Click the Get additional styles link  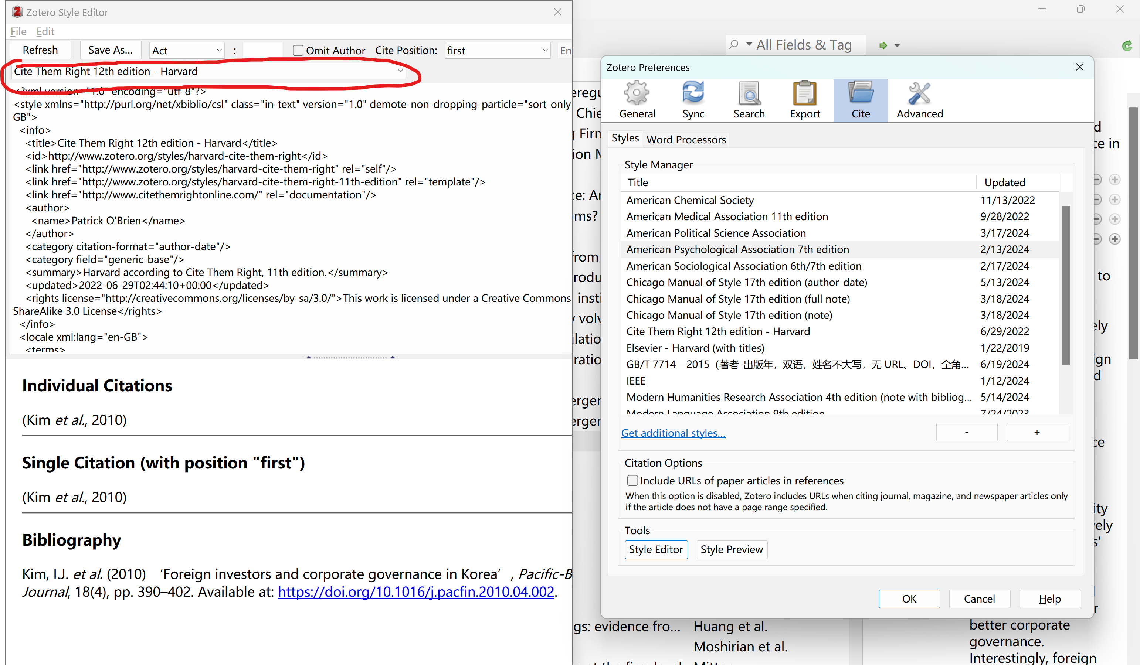673,433
